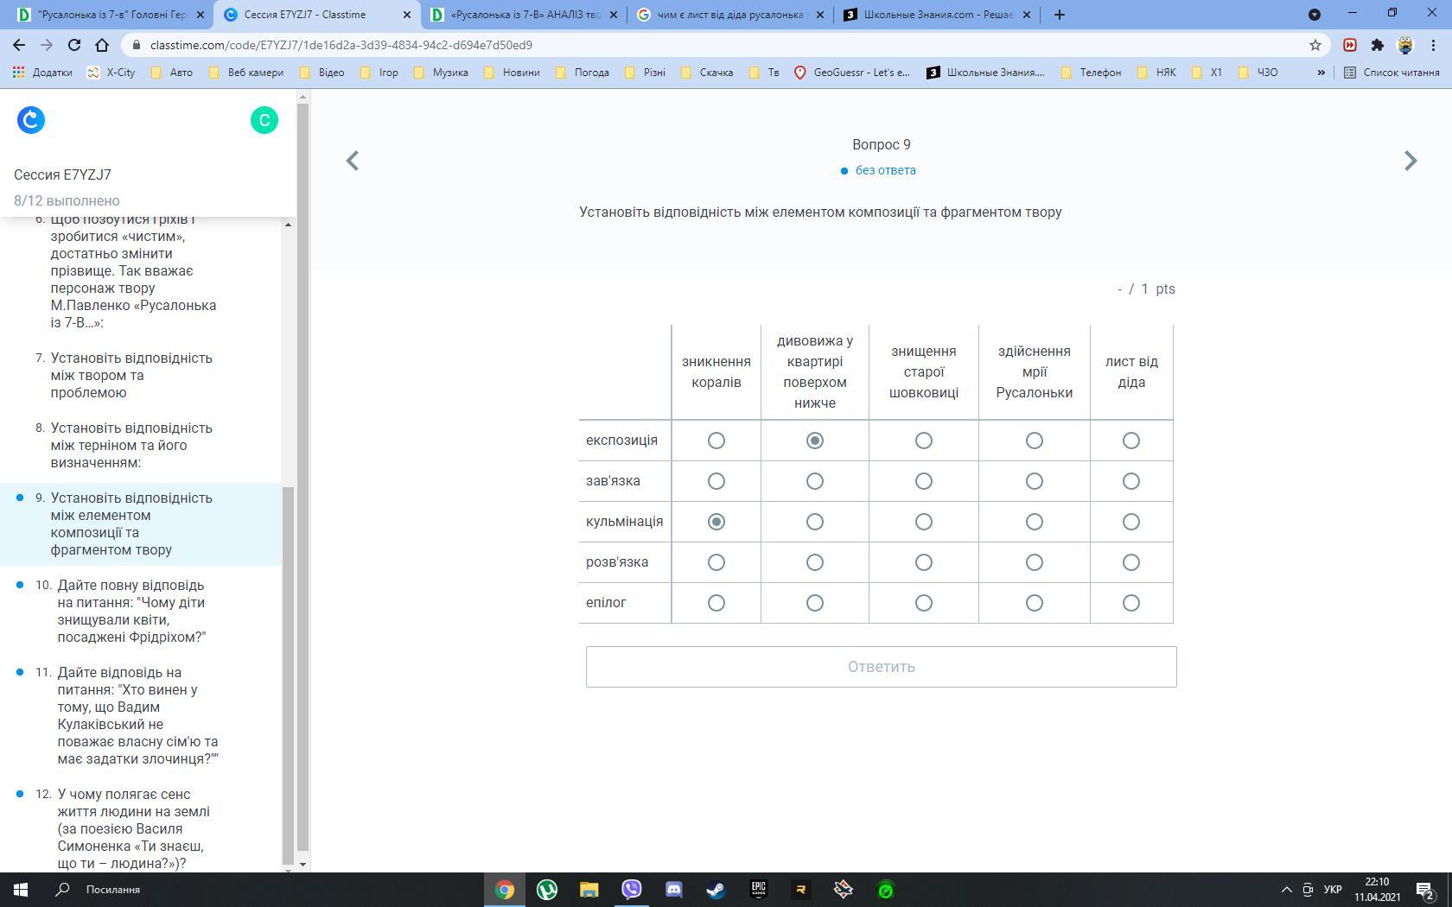Image resolution: width=1452 pixels, height=907 pixels.
Task: Open GeoGuessr bookmark link
Action: pos(852,73)
